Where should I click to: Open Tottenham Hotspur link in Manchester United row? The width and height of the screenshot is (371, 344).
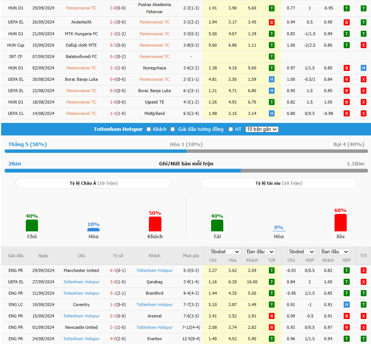(155, 270)
